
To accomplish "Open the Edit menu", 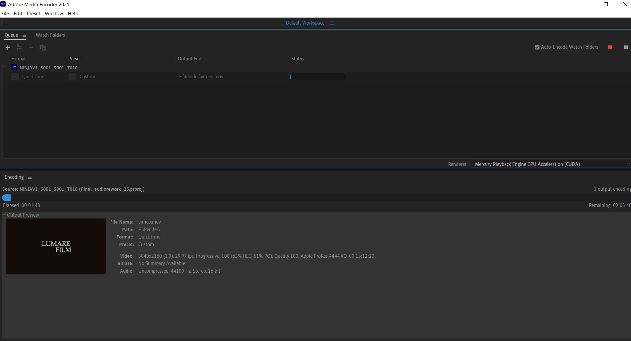I will pos(18,14).
